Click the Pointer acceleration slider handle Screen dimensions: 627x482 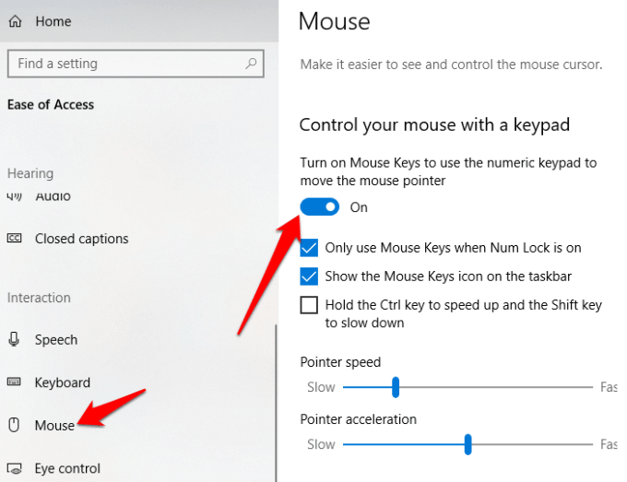[x=468, y=445]
